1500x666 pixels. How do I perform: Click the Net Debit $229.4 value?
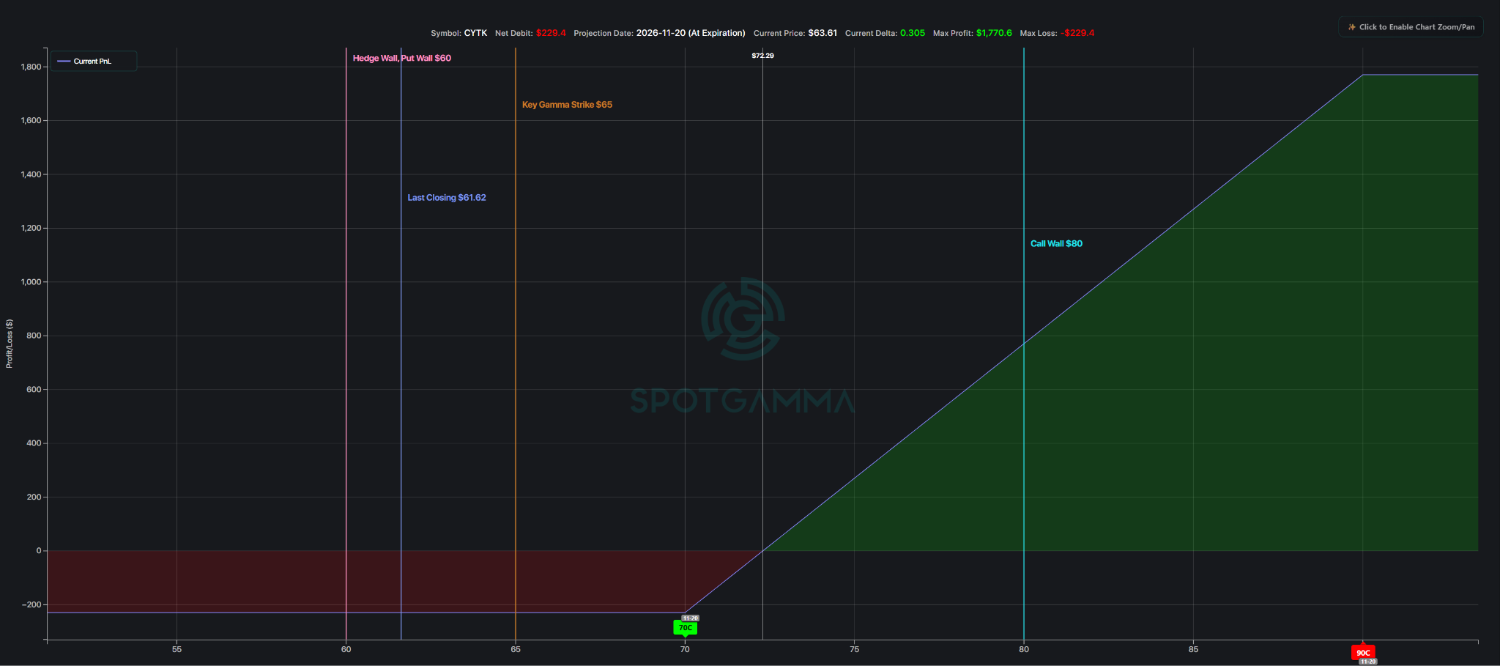(x=551, y=33)
